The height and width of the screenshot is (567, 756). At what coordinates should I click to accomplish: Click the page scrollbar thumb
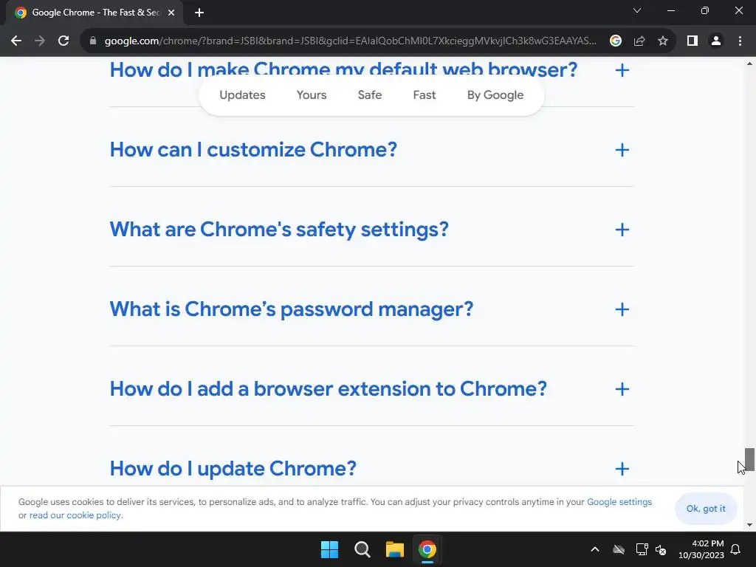[749, 459]
